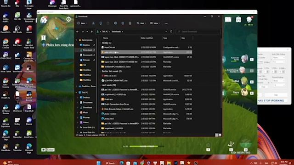Open the New dropdown in Explorer toolbar
The height and width of the screenshot is (165, 294).
[82, 23]
